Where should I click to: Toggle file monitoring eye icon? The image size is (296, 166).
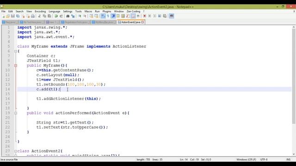pyautogui.click(x=138, y=16)
